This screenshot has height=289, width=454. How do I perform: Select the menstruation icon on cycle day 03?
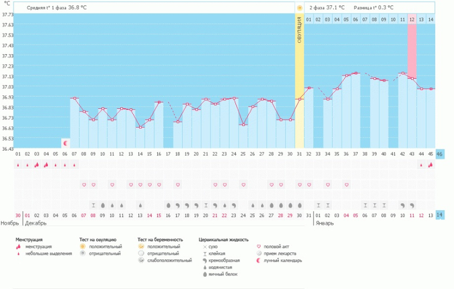point(37,165)
